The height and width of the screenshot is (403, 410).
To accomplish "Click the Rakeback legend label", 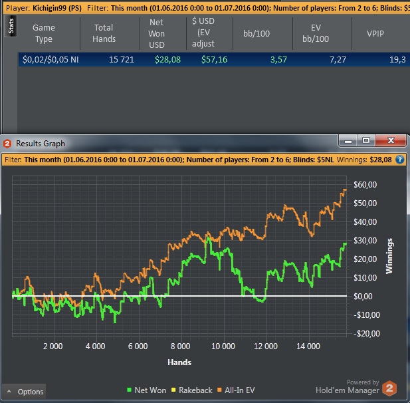I will click(195, 390).
